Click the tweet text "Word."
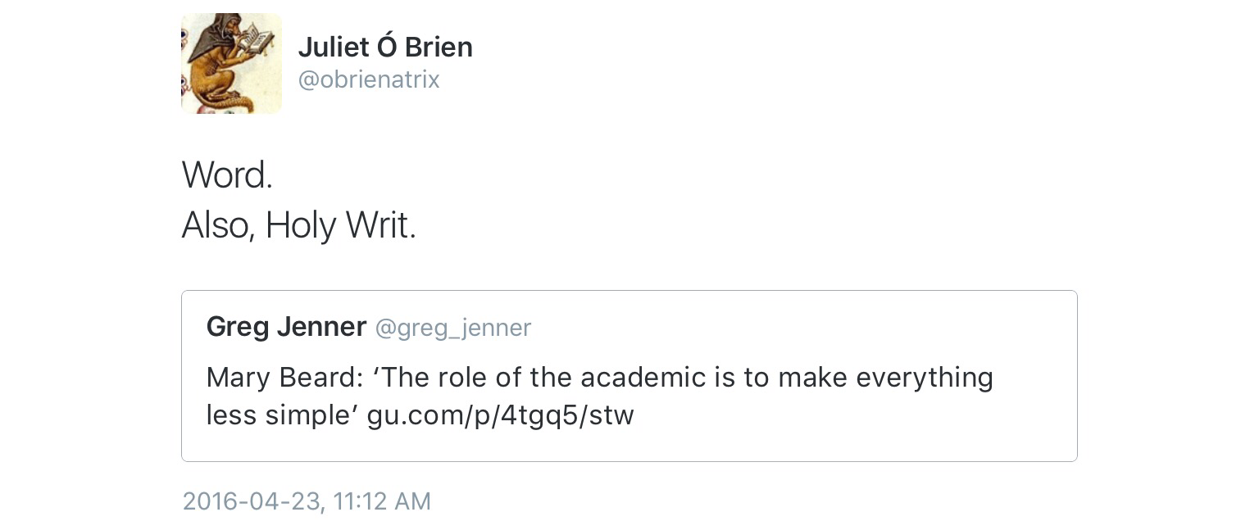Screen dimensions: 1259x521 click(x=227, y=174)
